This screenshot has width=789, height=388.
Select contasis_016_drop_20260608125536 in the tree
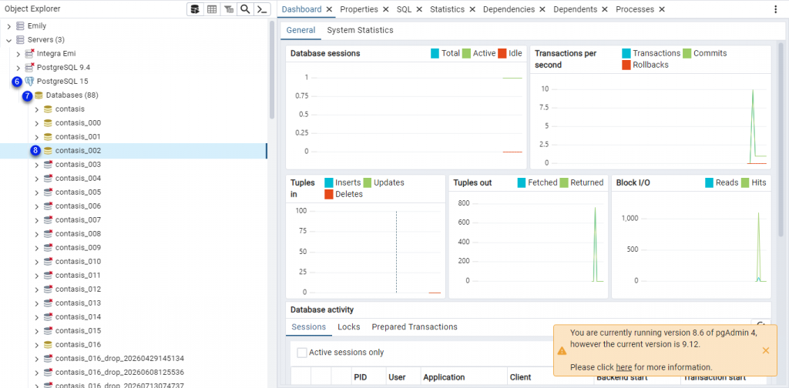133,373
